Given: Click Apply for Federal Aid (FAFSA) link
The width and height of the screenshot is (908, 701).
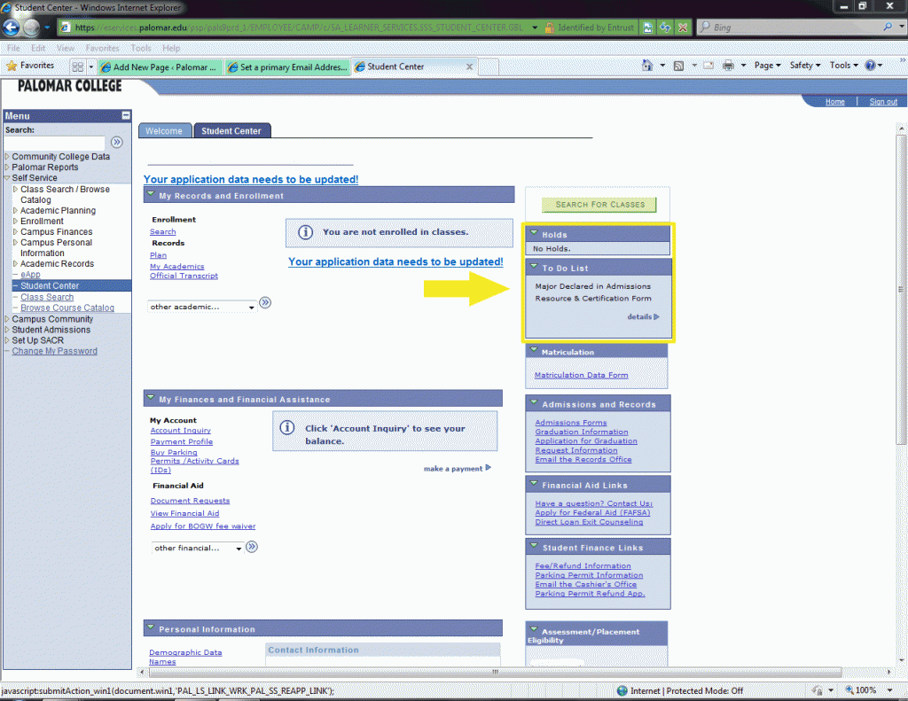Looking at the screenshot, I should tap(592, 513).
